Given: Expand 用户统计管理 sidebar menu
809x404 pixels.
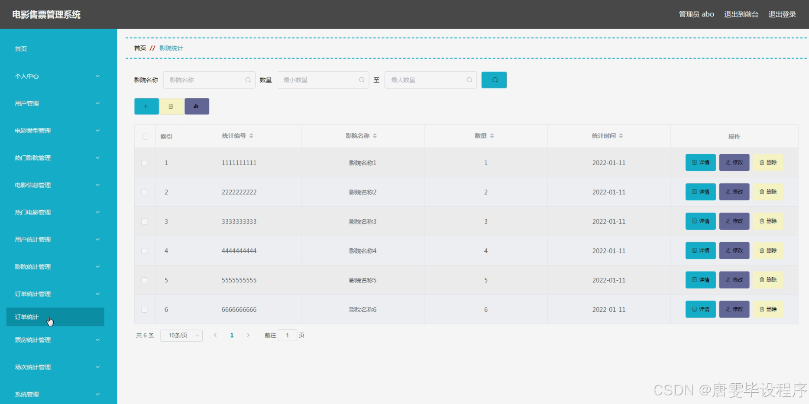Looking at the screenshot, I should [x=55, y=240].
